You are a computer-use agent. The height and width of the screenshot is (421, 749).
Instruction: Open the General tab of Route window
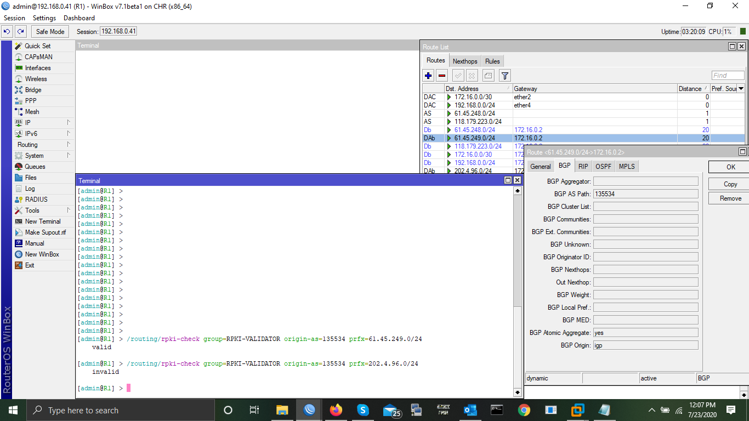point(541,167)
